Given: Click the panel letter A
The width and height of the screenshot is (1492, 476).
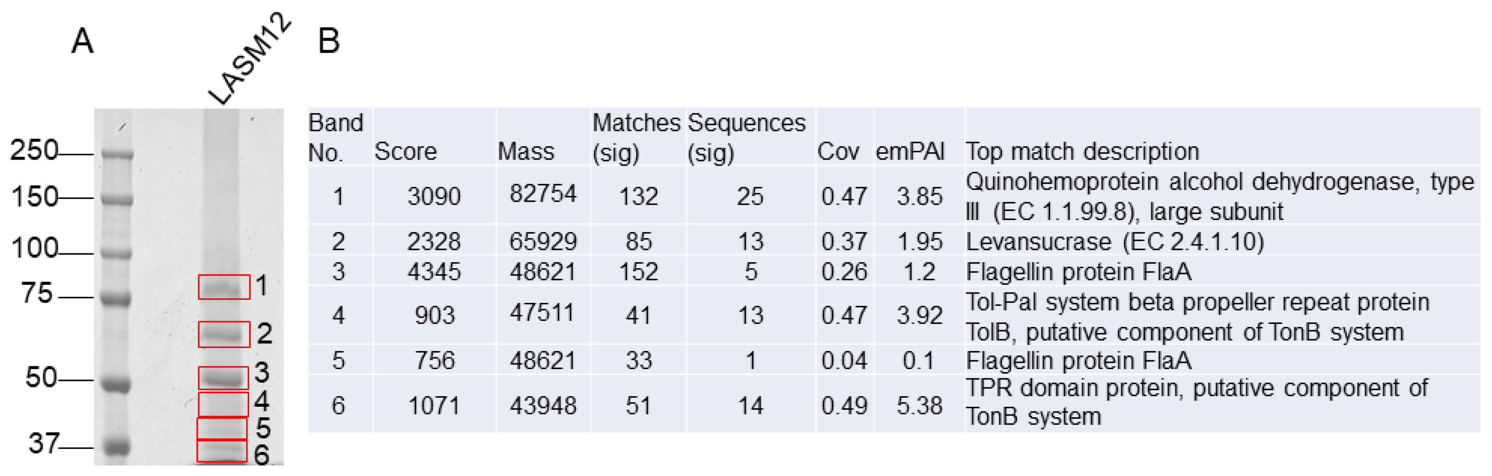Looking at the screenshot, I should 82,42.
